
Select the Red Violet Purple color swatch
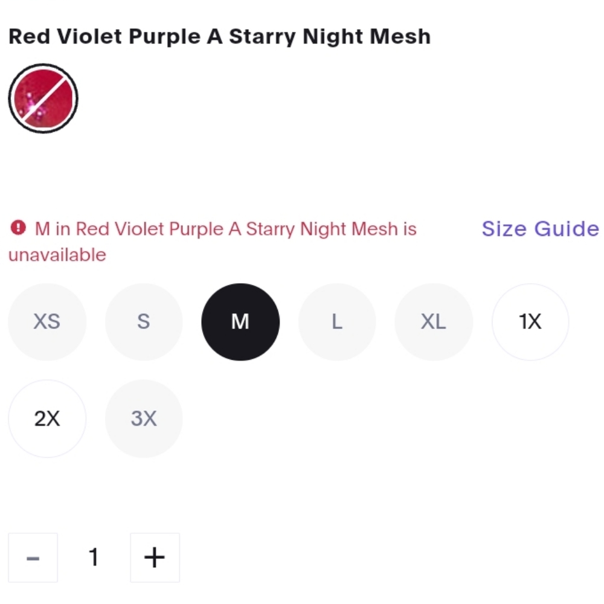(x=43, y=98)
